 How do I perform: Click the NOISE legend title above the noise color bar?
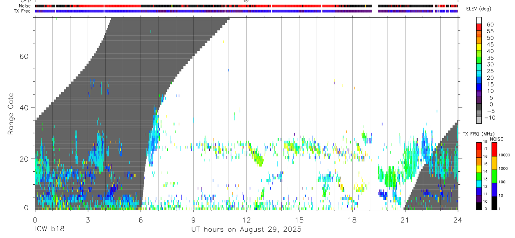click(x=497, y=139)
